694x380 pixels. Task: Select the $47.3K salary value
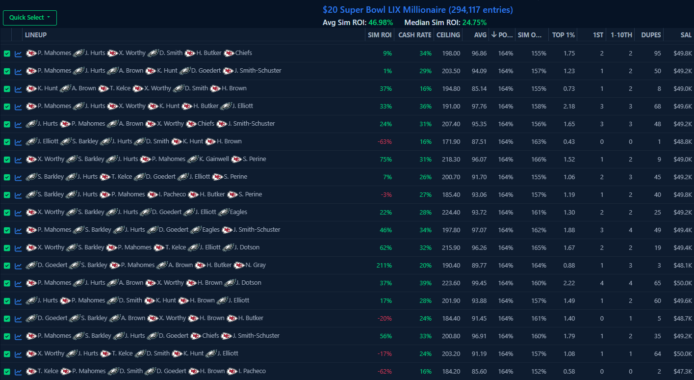tap(683, 371)
